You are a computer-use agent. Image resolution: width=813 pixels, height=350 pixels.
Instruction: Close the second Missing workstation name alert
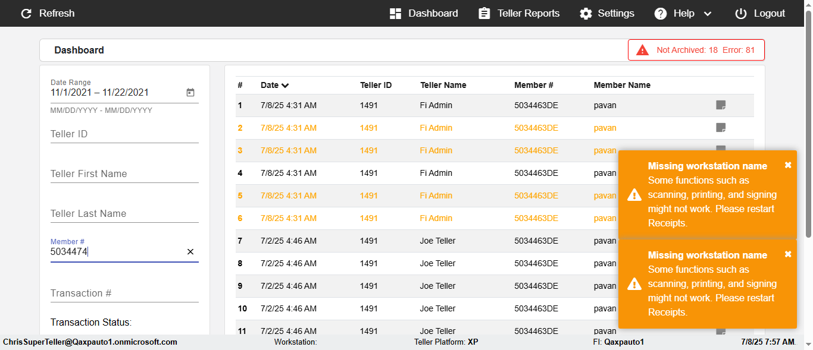click(x=788, y=254)
